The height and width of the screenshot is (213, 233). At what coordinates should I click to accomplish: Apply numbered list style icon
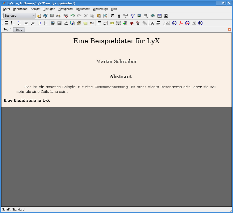[x=13, y=23]
